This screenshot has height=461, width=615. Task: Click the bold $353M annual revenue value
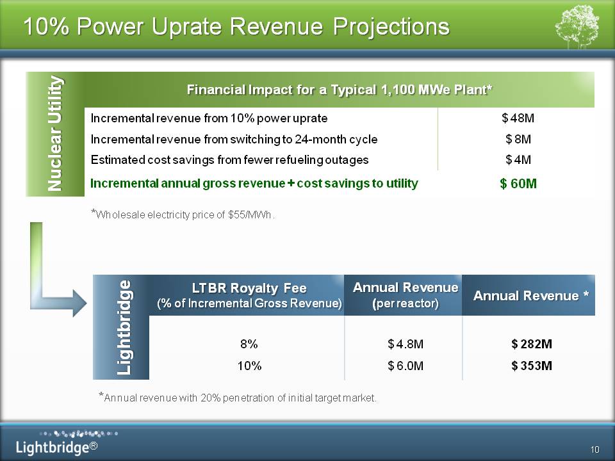click(532, 366)
